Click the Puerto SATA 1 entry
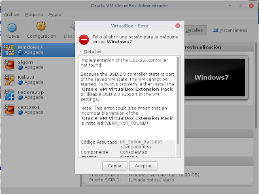Screen dimensions: 259x194 point(132,180)
